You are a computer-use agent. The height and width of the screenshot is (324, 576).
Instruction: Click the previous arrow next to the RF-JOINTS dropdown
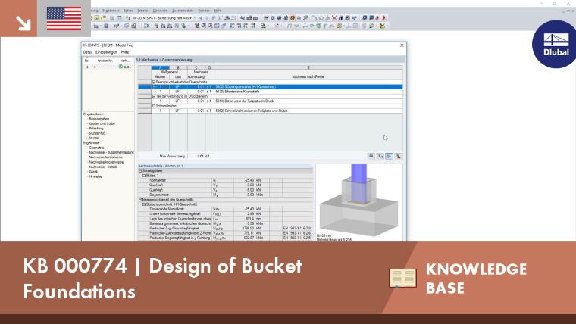[x=201, y=17]
